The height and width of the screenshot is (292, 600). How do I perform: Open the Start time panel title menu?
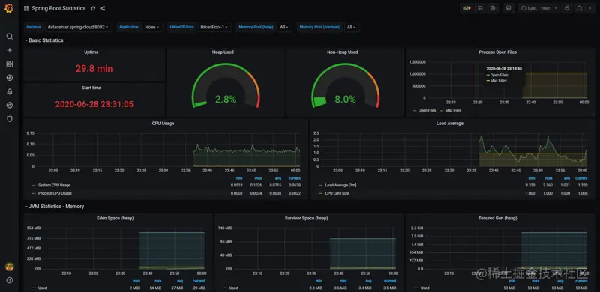click(x=91, y=88)
